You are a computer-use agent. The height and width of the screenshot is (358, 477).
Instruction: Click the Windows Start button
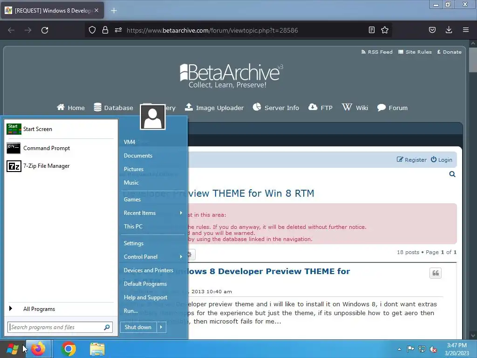click(12, 349)
